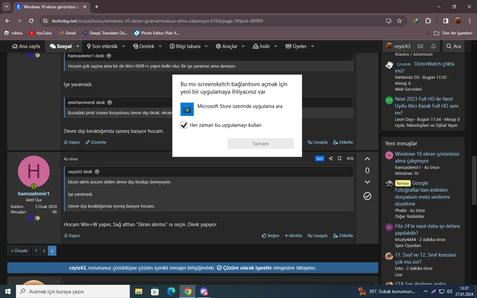Jump to quoted hamzademir1 post arrow
This screenshot has width=477, height=298.
109,56
